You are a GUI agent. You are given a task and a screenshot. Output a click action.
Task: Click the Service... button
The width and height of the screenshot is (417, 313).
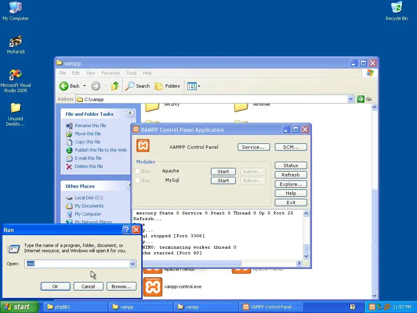tap(254, 147)
